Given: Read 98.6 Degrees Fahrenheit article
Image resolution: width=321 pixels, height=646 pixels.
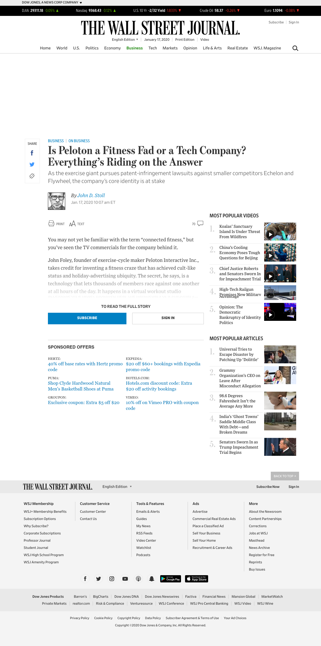Looking at the screenshot, I should (x=237, y=401).
